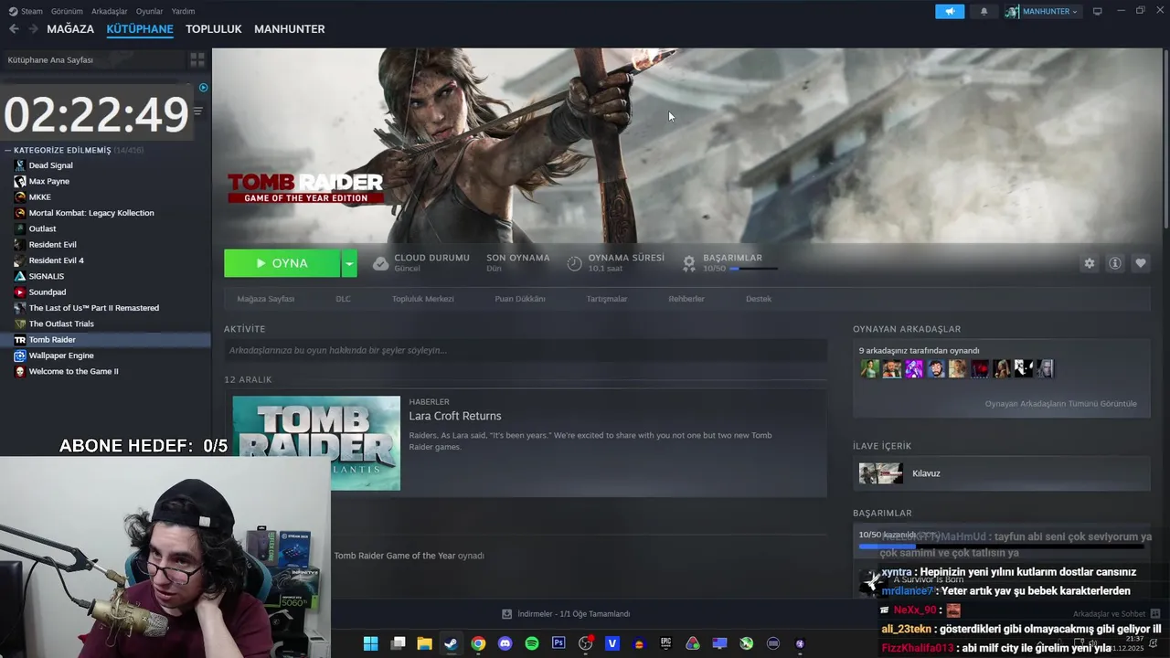Open the Oyunlar menu

point(150,11)
